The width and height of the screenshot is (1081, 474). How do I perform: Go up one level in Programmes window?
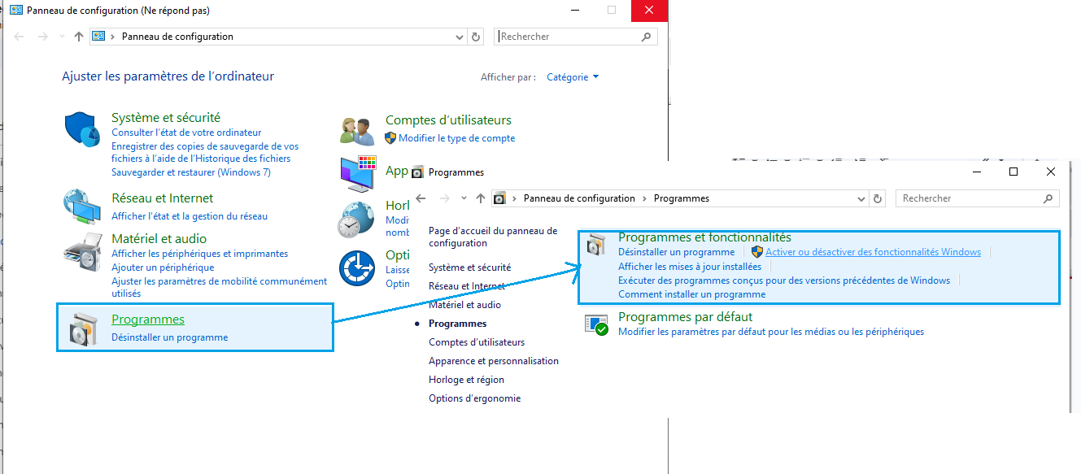(x=480, y=198)
